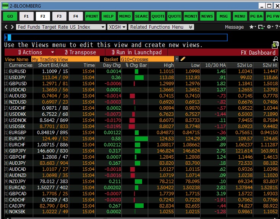The width and height of the screenshot is (280, 219).
Task: Select the NOKSEK currency pair
Action: click(x=17, y=212)
